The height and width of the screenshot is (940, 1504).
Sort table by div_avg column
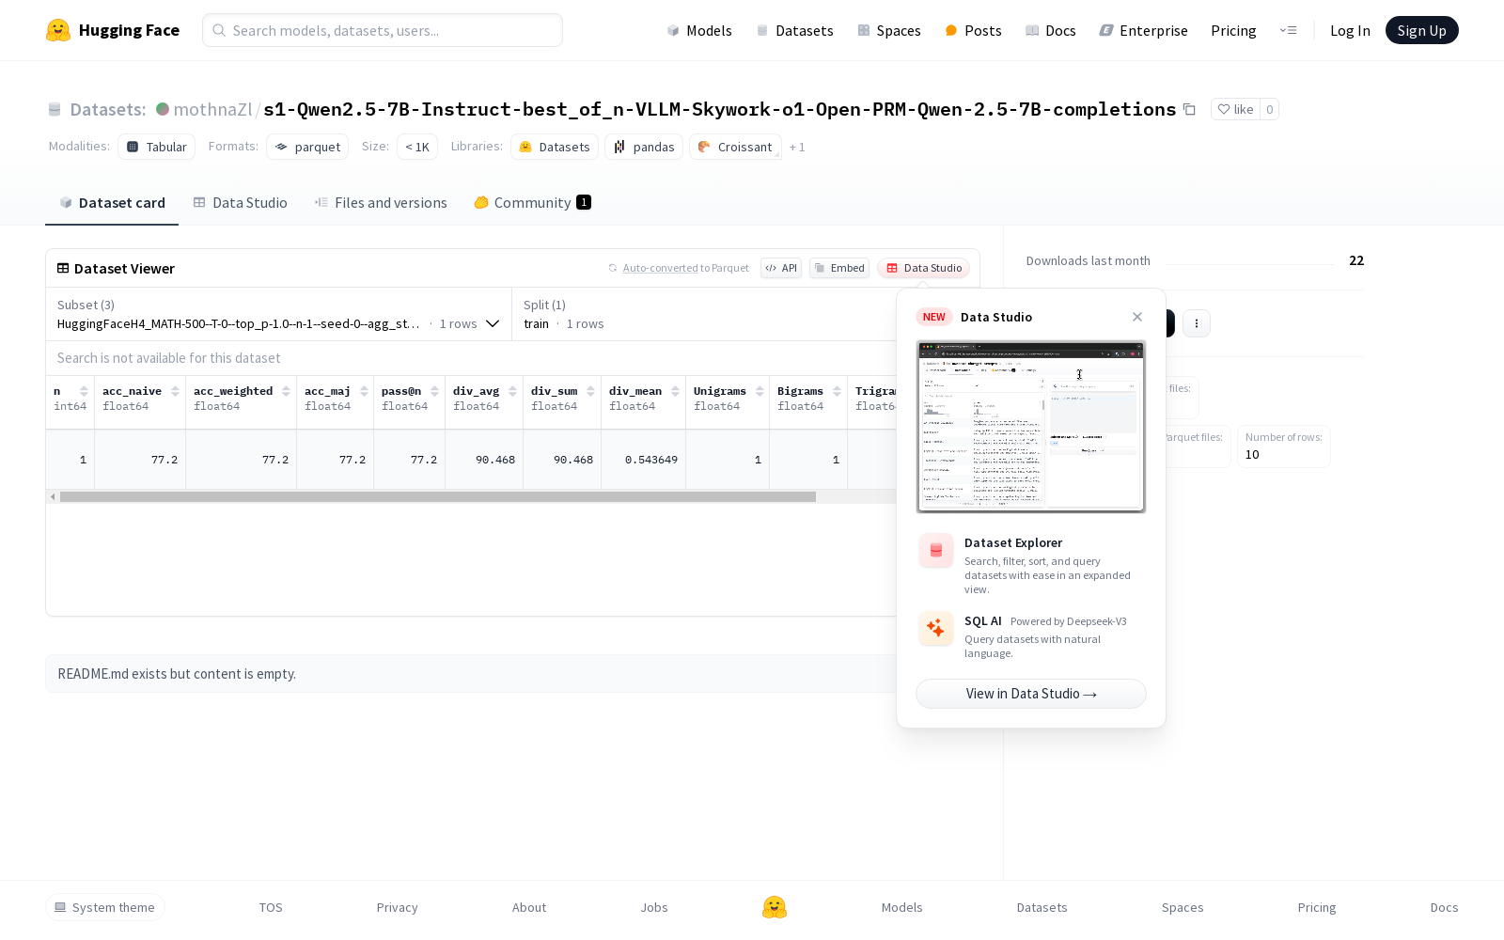(512, 391)
